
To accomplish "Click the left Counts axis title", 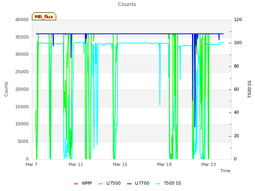I will 6,89.
